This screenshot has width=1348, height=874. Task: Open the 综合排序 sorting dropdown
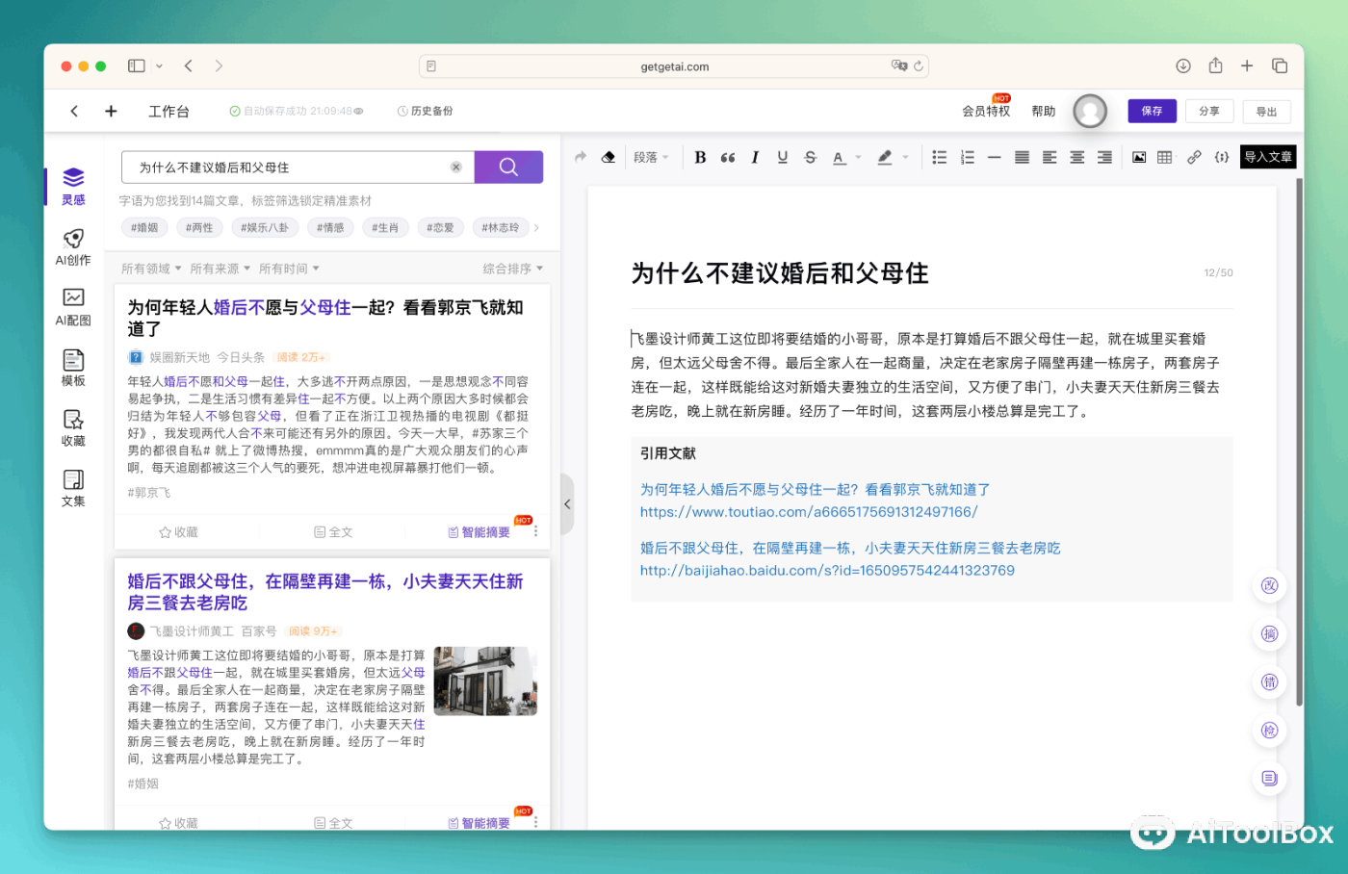click(x=512, y=269)
